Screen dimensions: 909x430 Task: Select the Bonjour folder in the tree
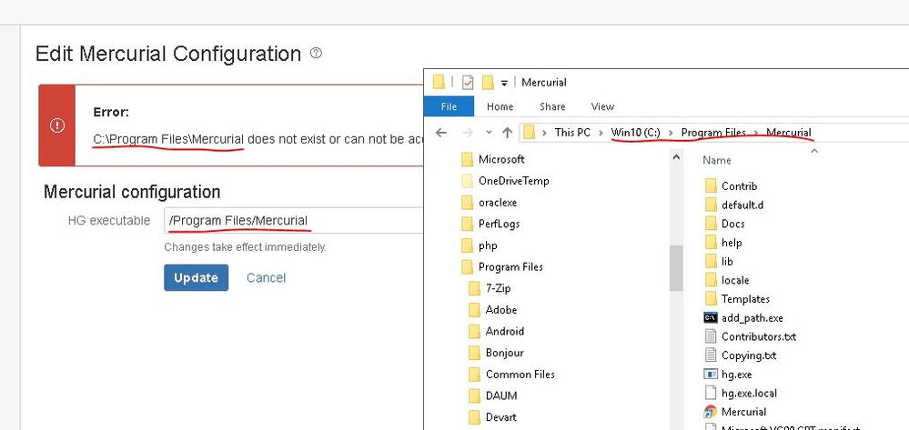click(x=504, y=353)
